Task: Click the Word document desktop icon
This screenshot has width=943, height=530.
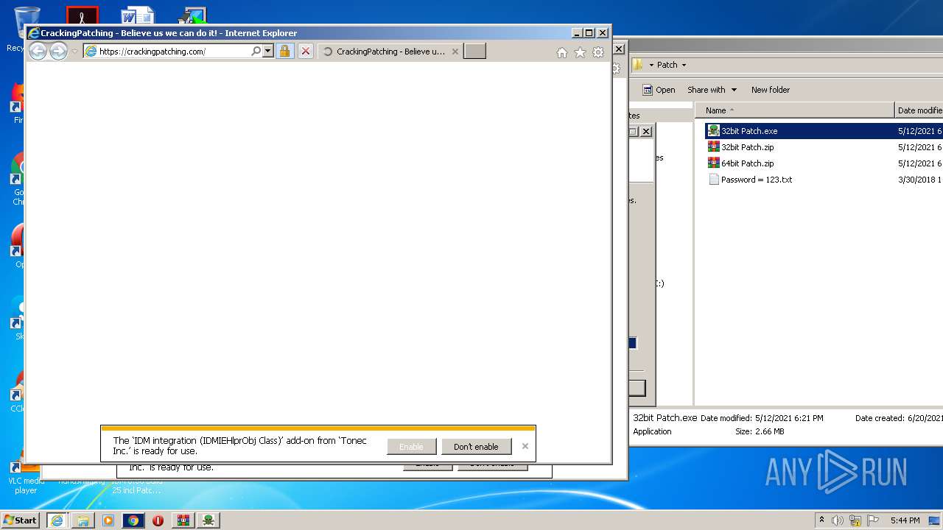Action: [138, 17]
